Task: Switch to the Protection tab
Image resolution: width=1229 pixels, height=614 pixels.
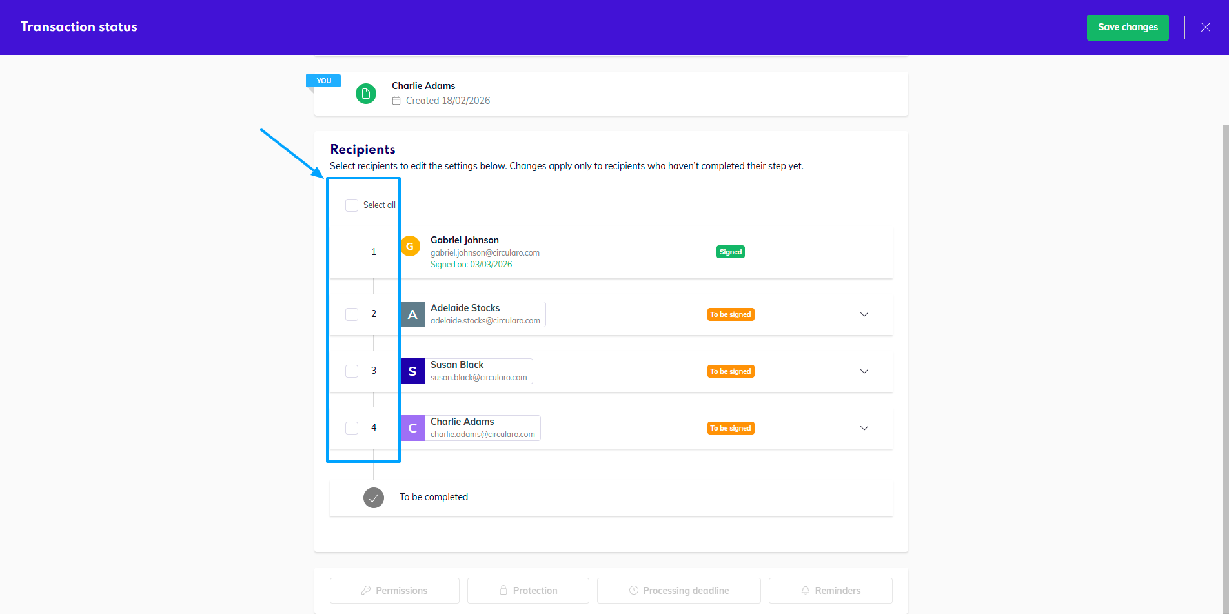Action: [528, 591]
